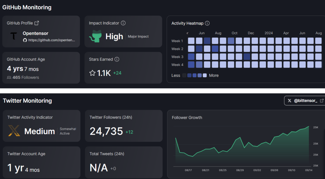The image size is (325, 179).
Task: Click the star outline icon beside 1.1K
Action: tap(92, 73)
